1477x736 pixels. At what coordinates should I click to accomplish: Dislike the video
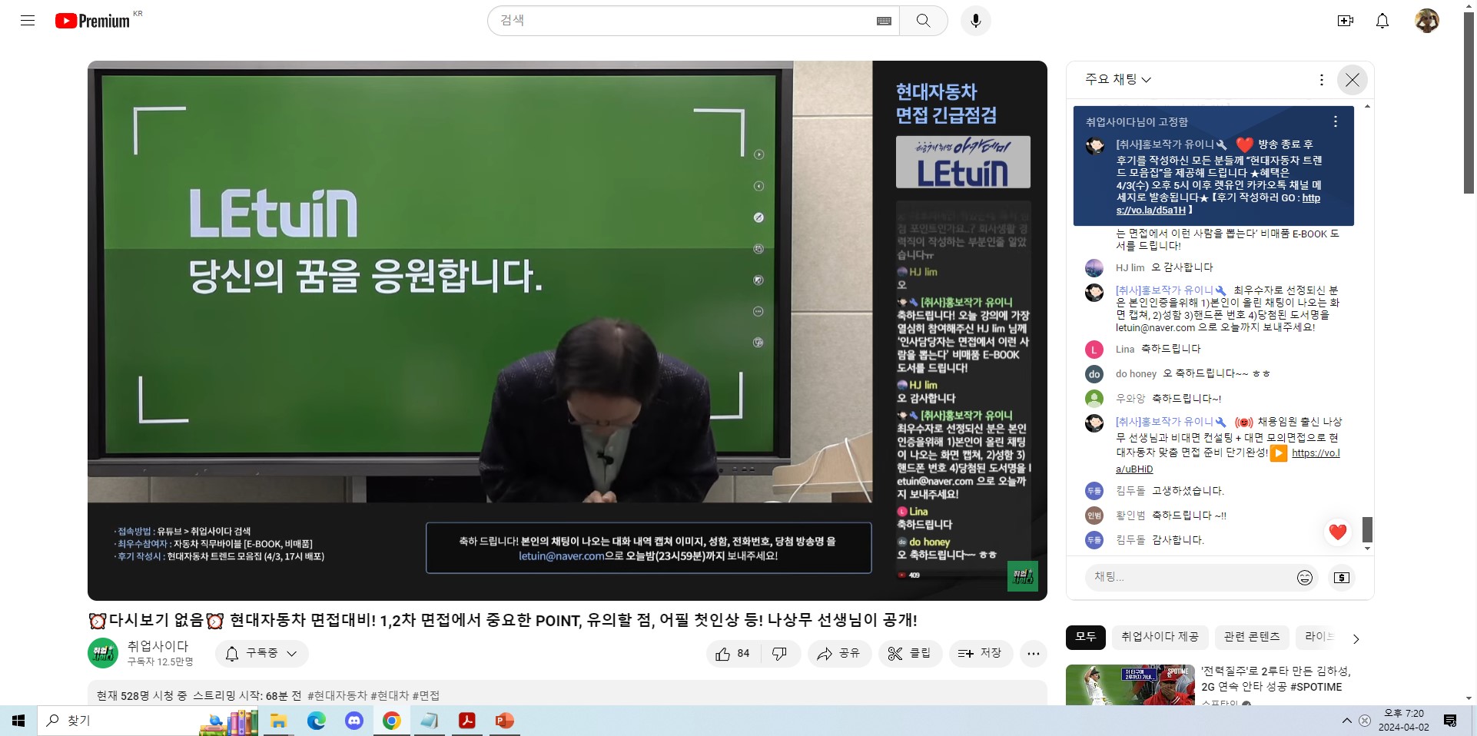[x=780, y=653]
